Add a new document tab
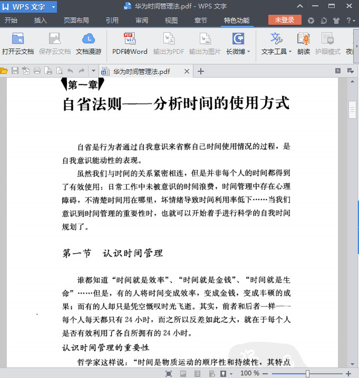Viewport: 359px width, 378px height. [200, 71]
